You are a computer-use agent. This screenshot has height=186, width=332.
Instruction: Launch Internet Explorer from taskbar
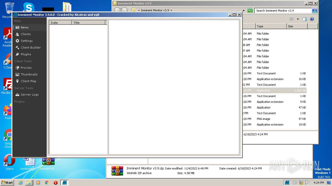pyautogui.click(x=20, y=183)
